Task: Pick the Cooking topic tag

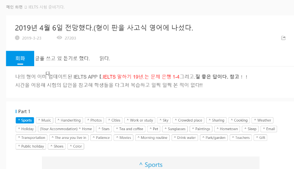Action: click(239, 120)
